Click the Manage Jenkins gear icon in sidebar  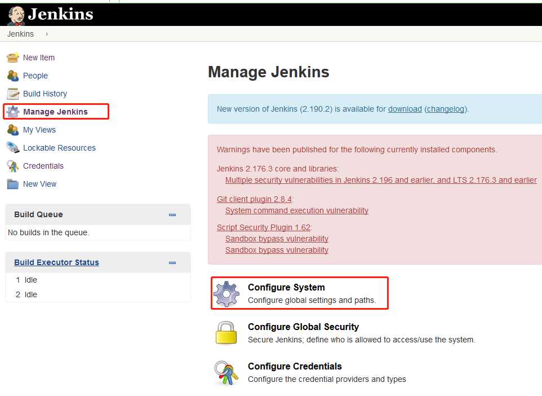tap(13, 112)
